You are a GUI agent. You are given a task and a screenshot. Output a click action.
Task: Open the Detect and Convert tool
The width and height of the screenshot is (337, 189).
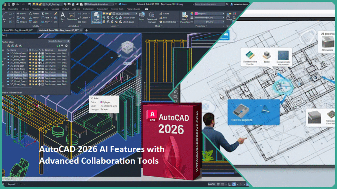pos(152,18)
